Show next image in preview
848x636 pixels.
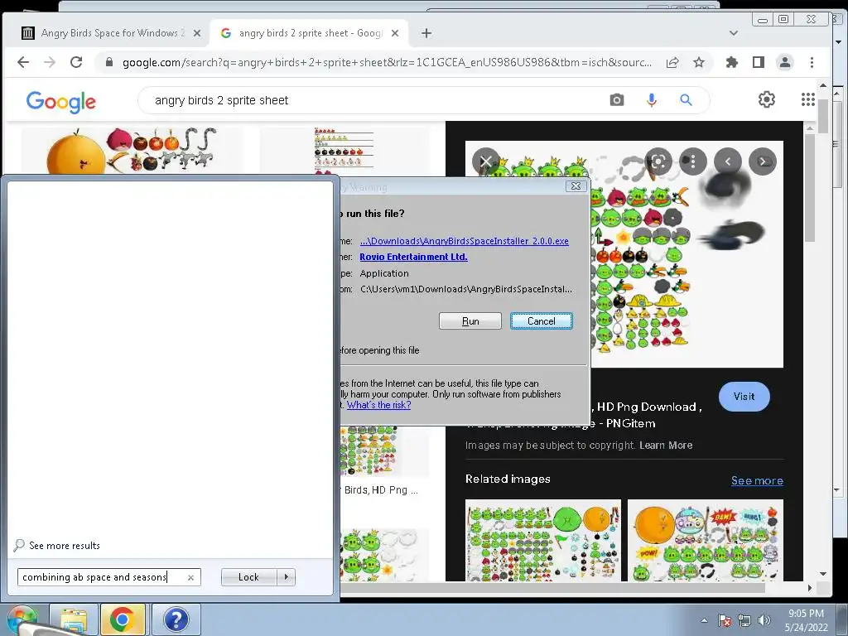pos(763,161)
